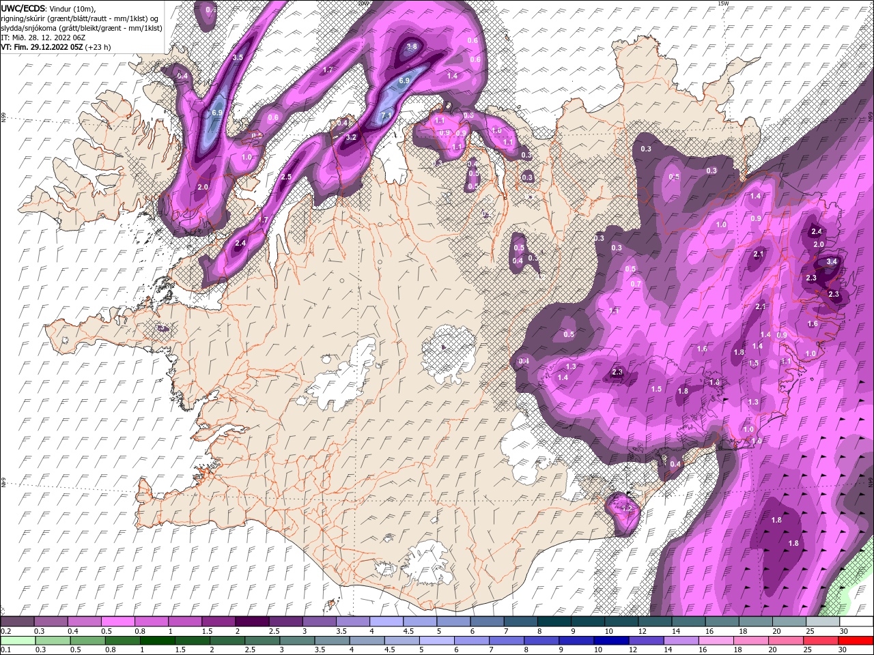This screenshot has height=655, width=874.
Task: Click the 0.7 precipitation value on the map
Action: 636,284
